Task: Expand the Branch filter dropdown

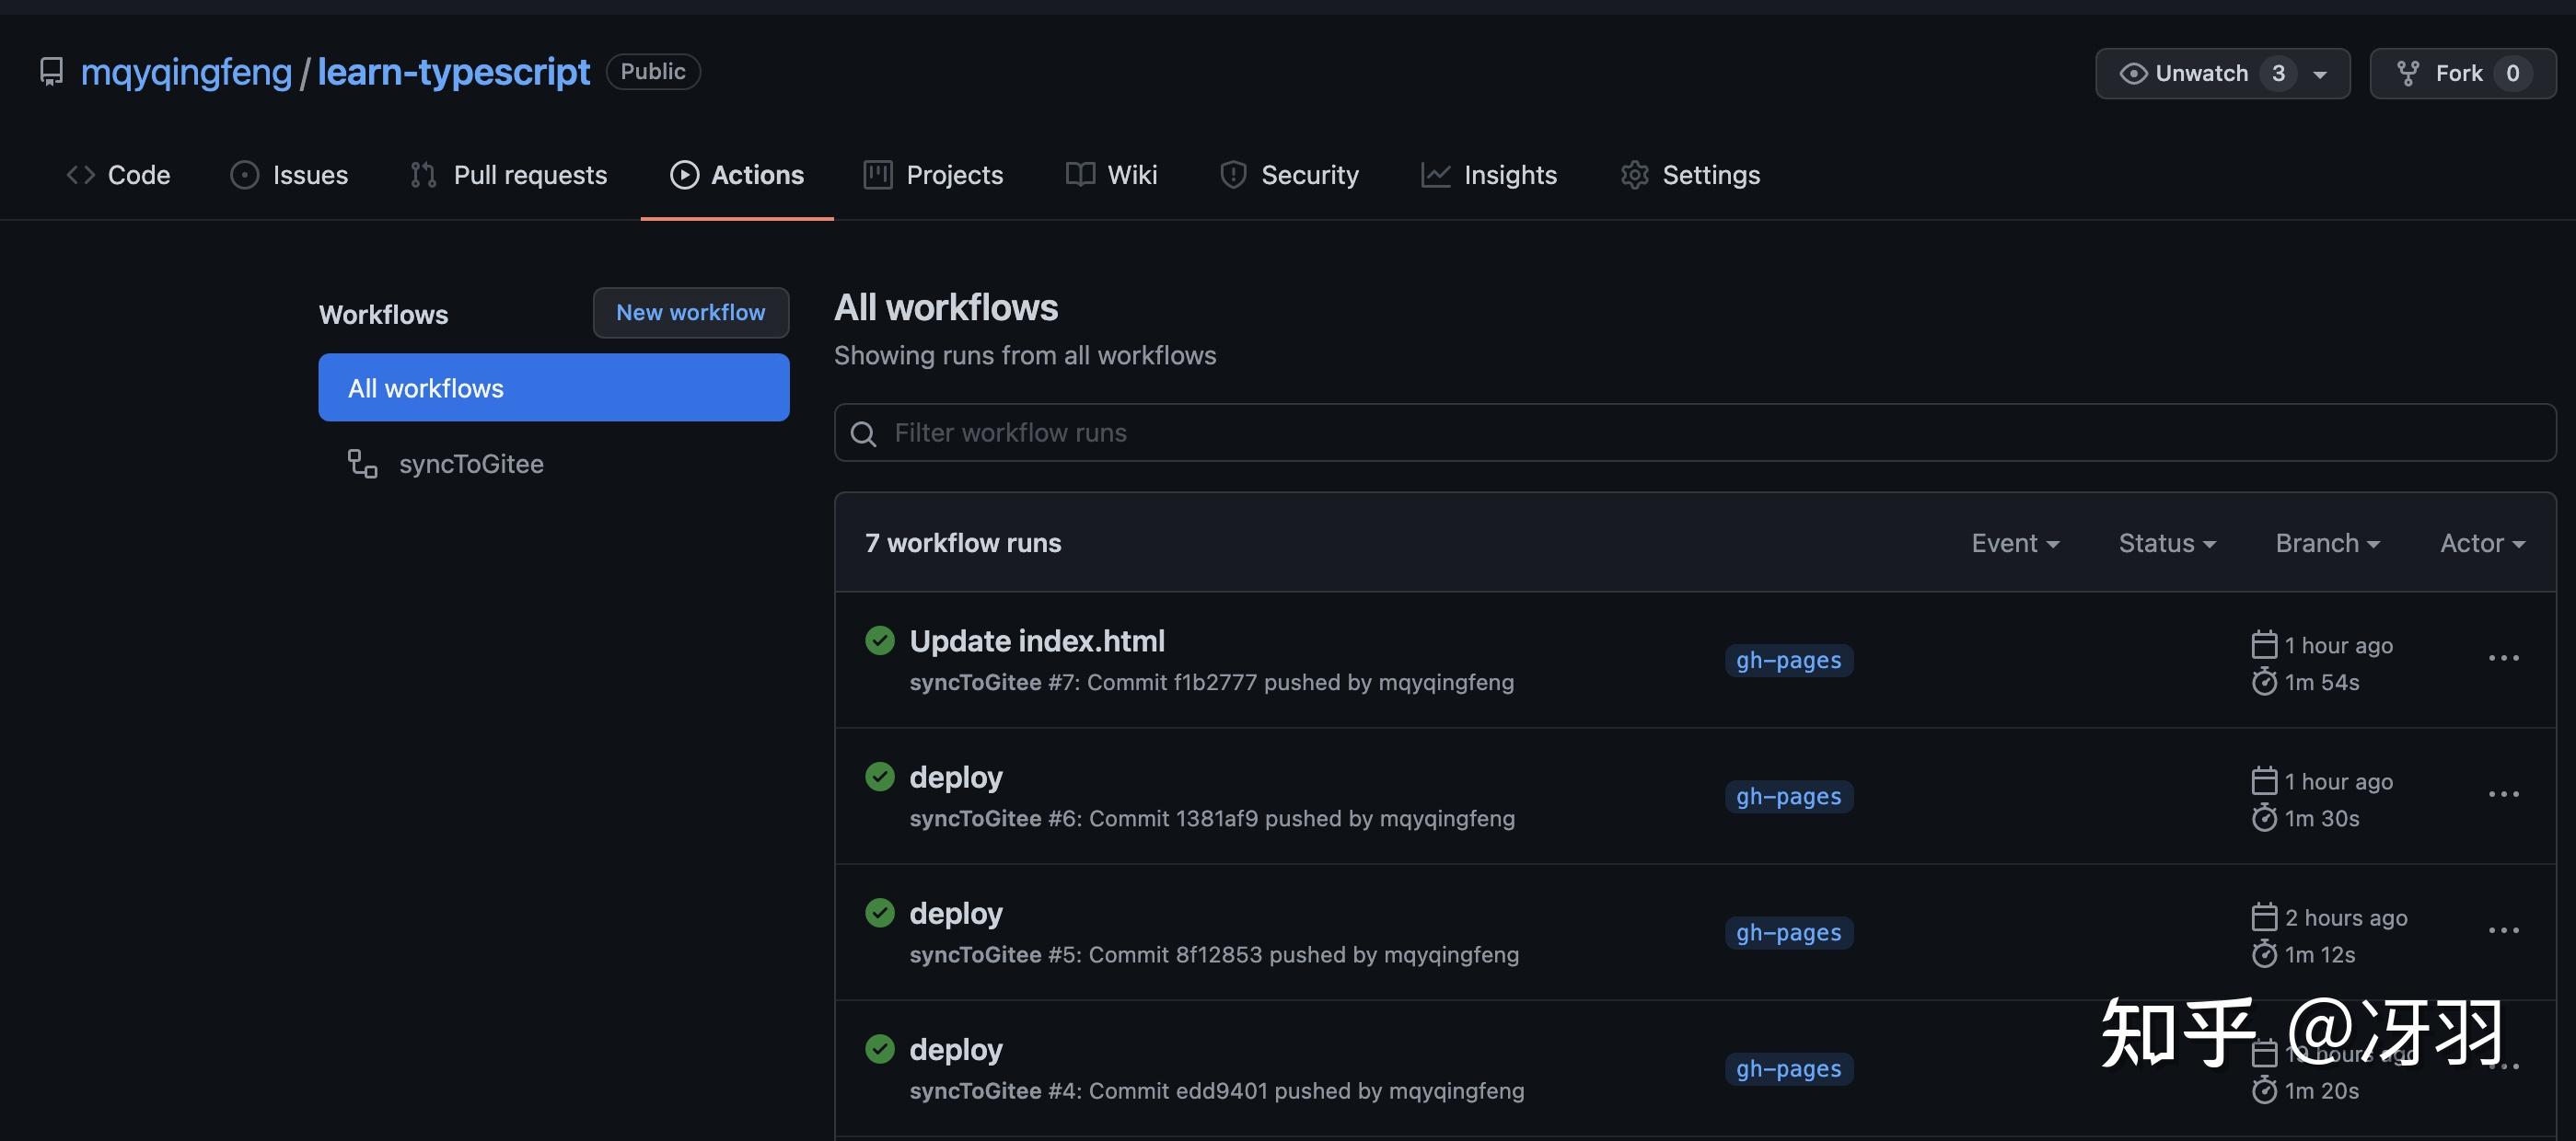Action: tap(2327, 543)
